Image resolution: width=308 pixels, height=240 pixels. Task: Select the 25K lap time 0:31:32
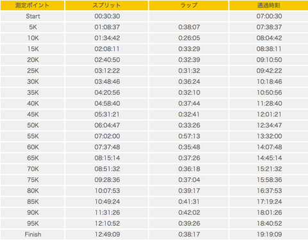[189, 71]
